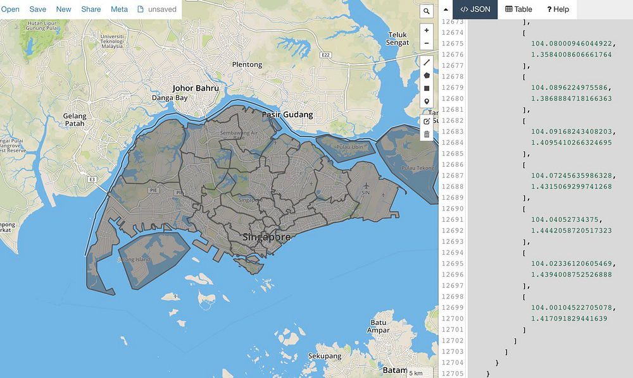Image resolution: width=633 pixels, height=378 pixels.
Task: Activate the edit layers tool
Action: point(426,121)
